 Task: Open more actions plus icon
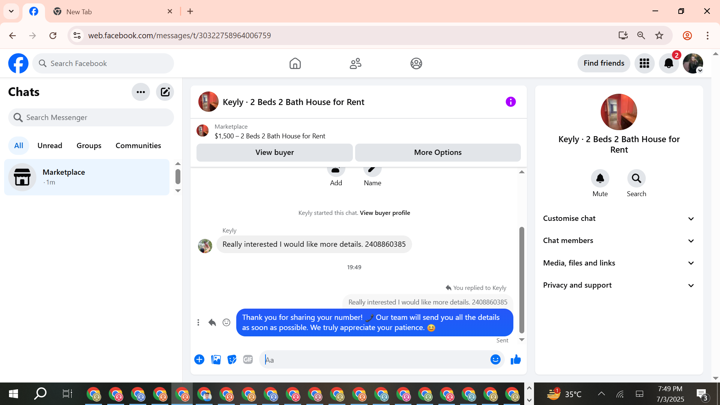[199, 360]
